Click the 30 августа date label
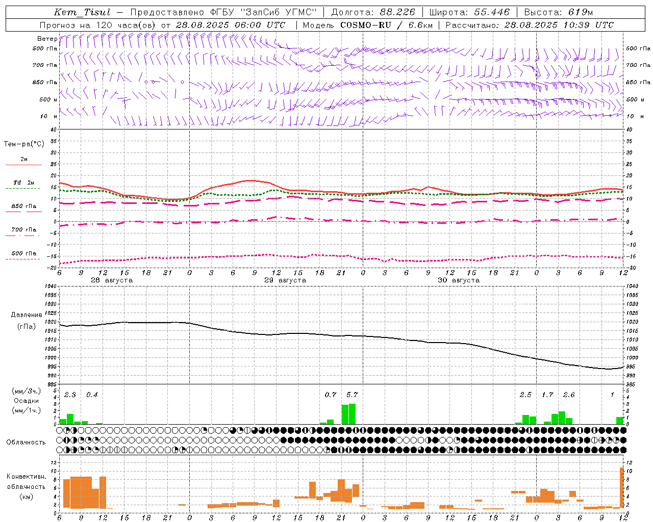Viewport: 653px width, 522px height. point(459,280)
